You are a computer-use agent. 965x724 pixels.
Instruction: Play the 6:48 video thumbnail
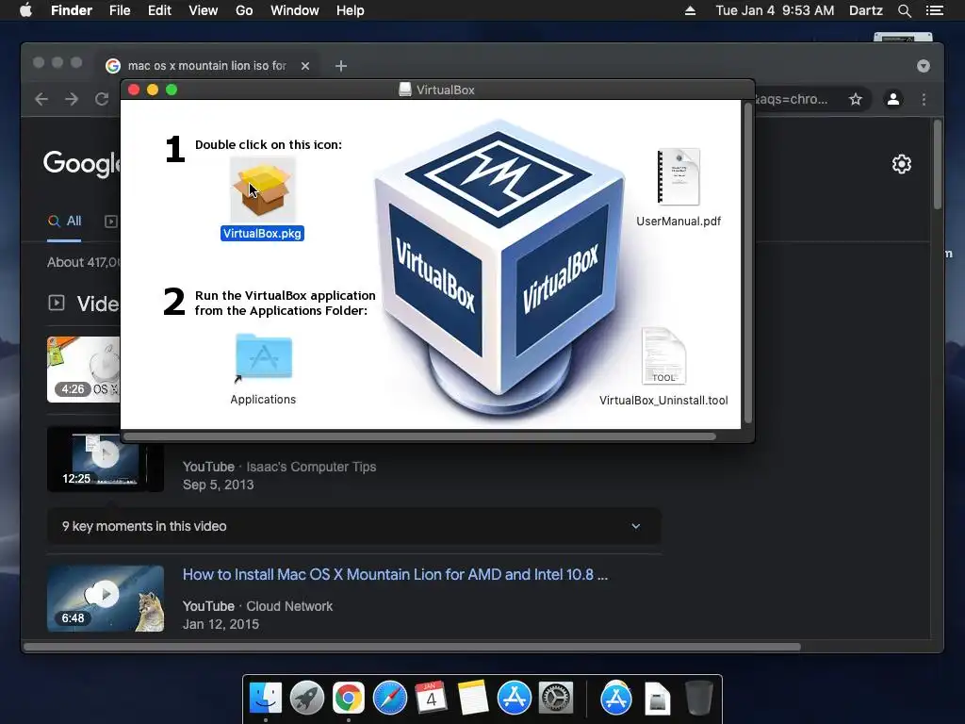click(x=106, y=599)
